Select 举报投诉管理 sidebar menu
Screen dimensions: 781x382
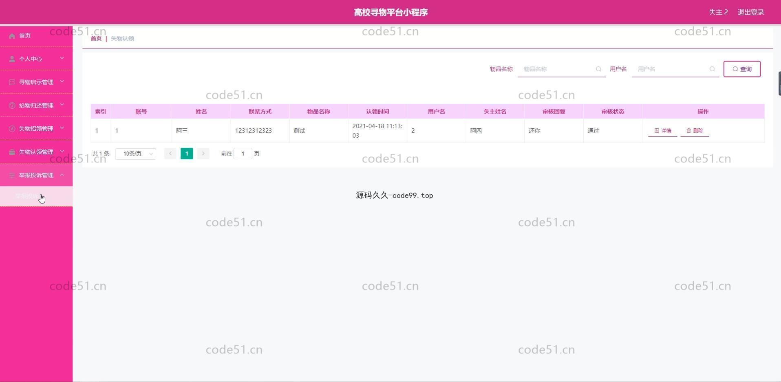[36, 175]
